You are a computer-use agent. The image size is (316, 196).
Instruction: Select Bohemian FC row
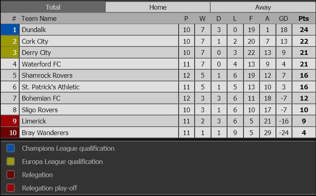(x=99, y=98)
